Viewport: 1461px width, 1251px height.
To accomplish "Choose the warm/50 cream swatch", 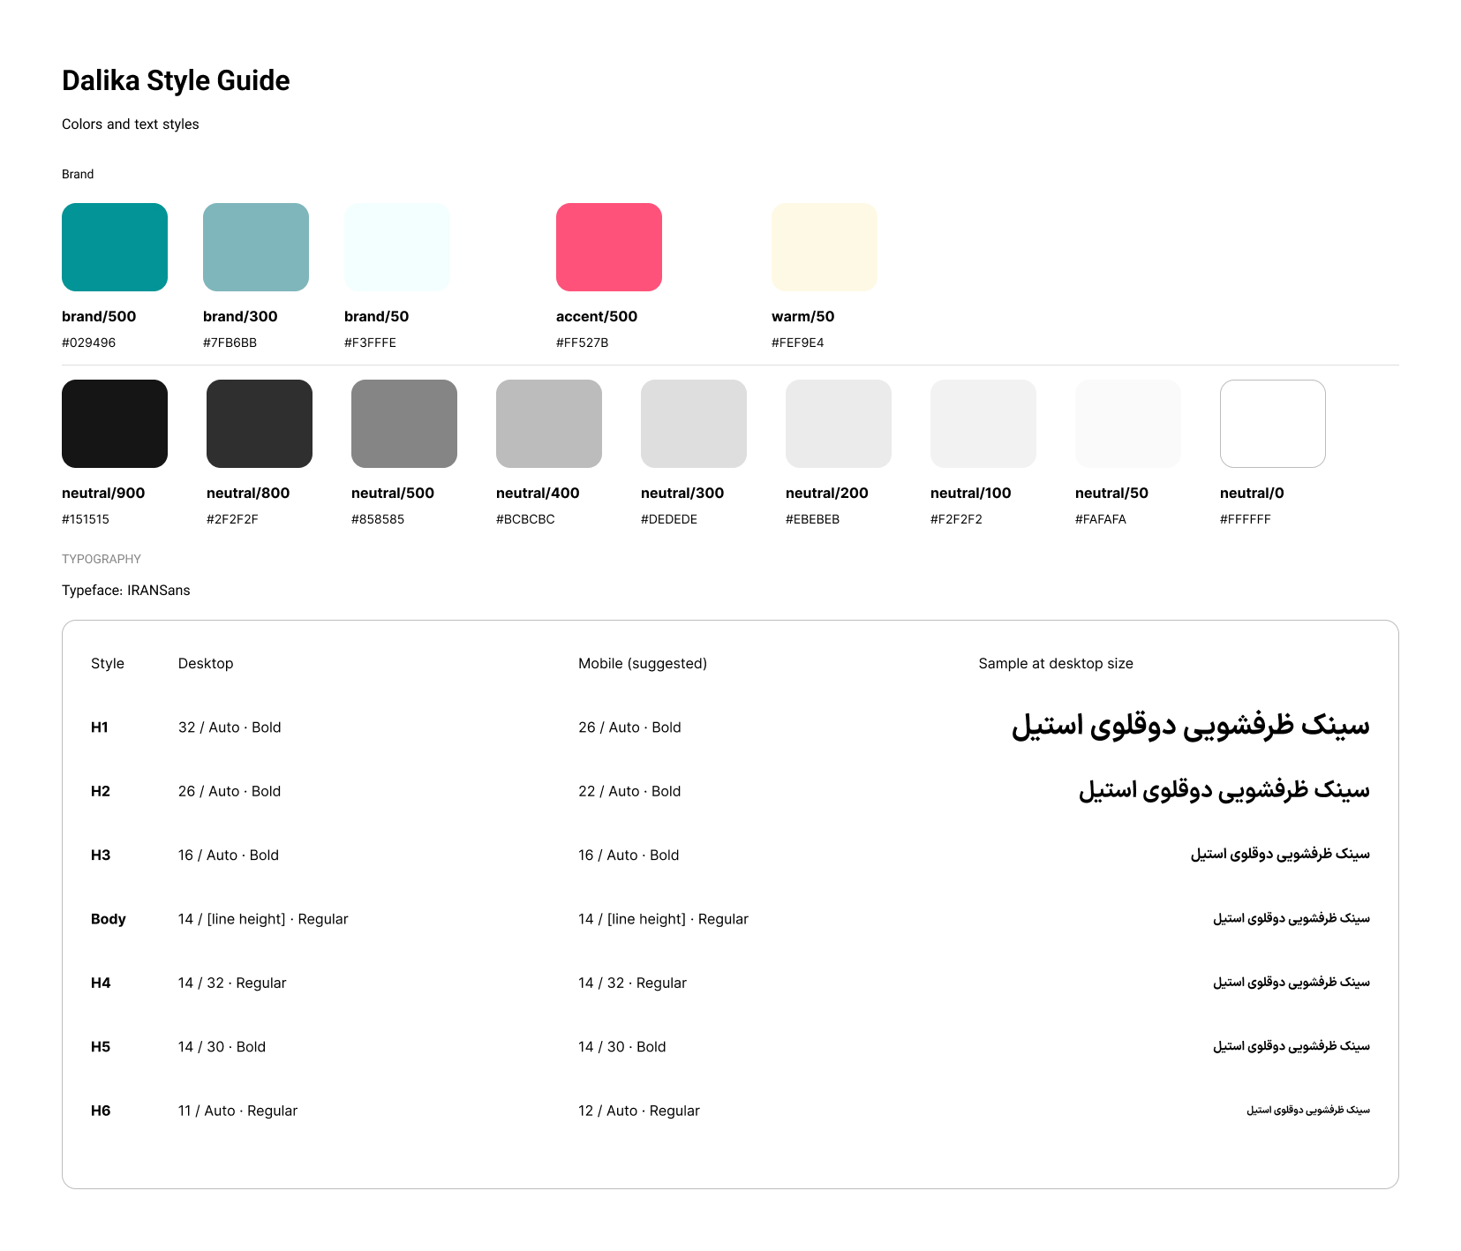I will (x=825, y=247).
